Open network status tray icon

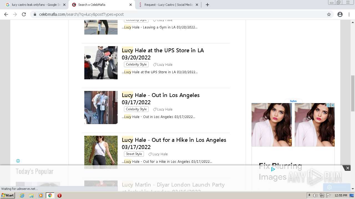322,195
